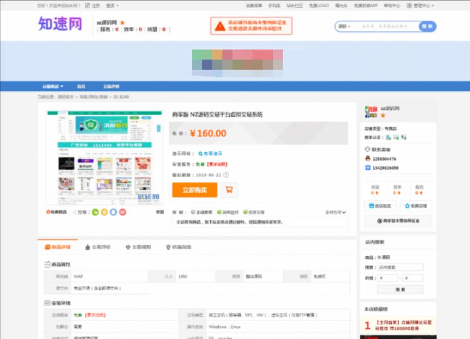Select the 源码 radio button in shop search
The image size is (470, 339).
point(380,257)
